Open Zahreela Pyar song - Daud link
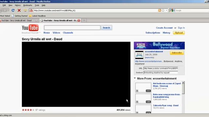 [x=166, y=105]
